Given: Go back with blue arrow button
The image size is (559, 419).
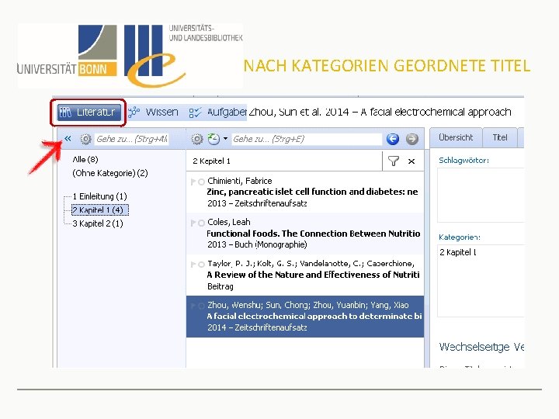Looking at the screenshot, I should coord(393,139).
